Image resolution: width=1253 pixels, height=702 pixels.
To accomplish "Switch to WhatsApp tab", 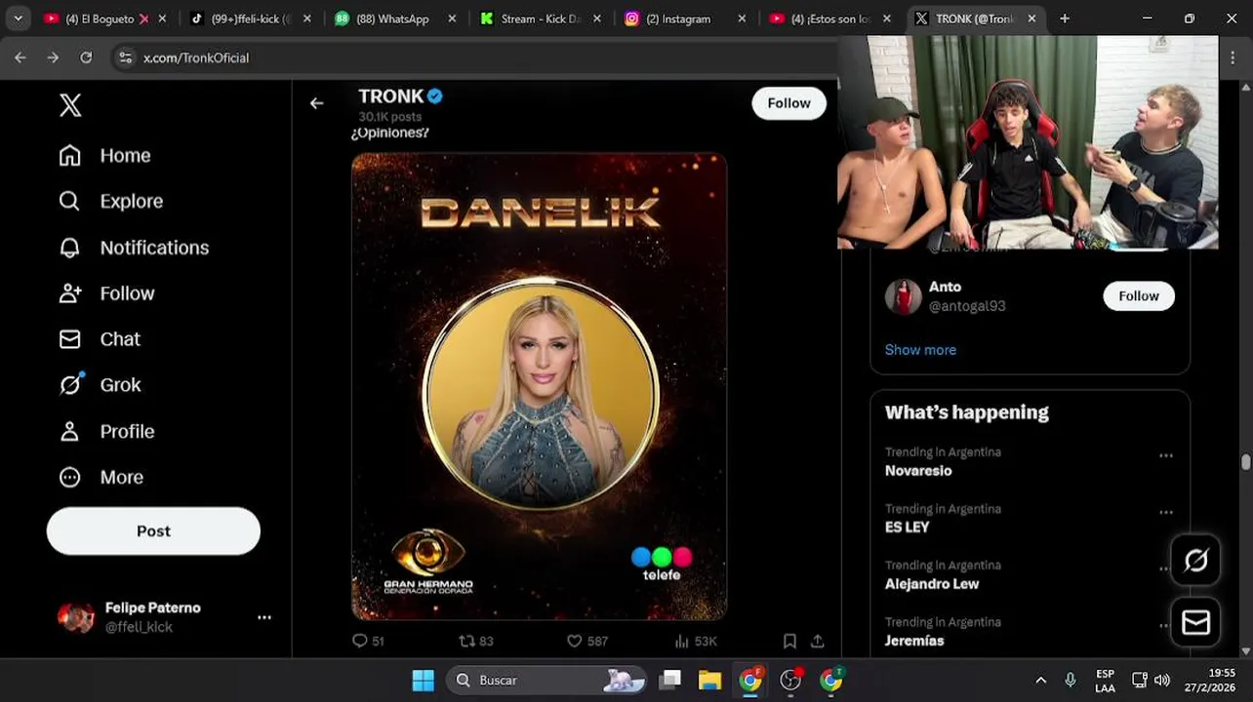I will coord(393,19).
